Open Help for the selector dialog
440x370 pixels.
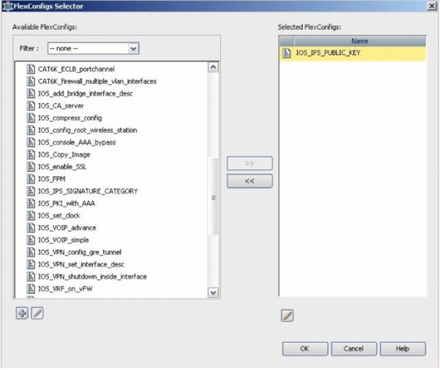click(x=403, y=350)
